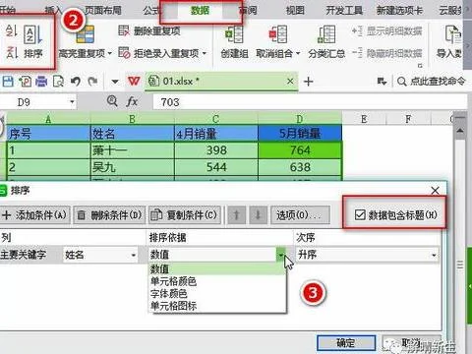The height and width of the screenshot is (354, 472).
Task: Click hide detail data (隐藏明细数据)
Action: coord(387,53)
